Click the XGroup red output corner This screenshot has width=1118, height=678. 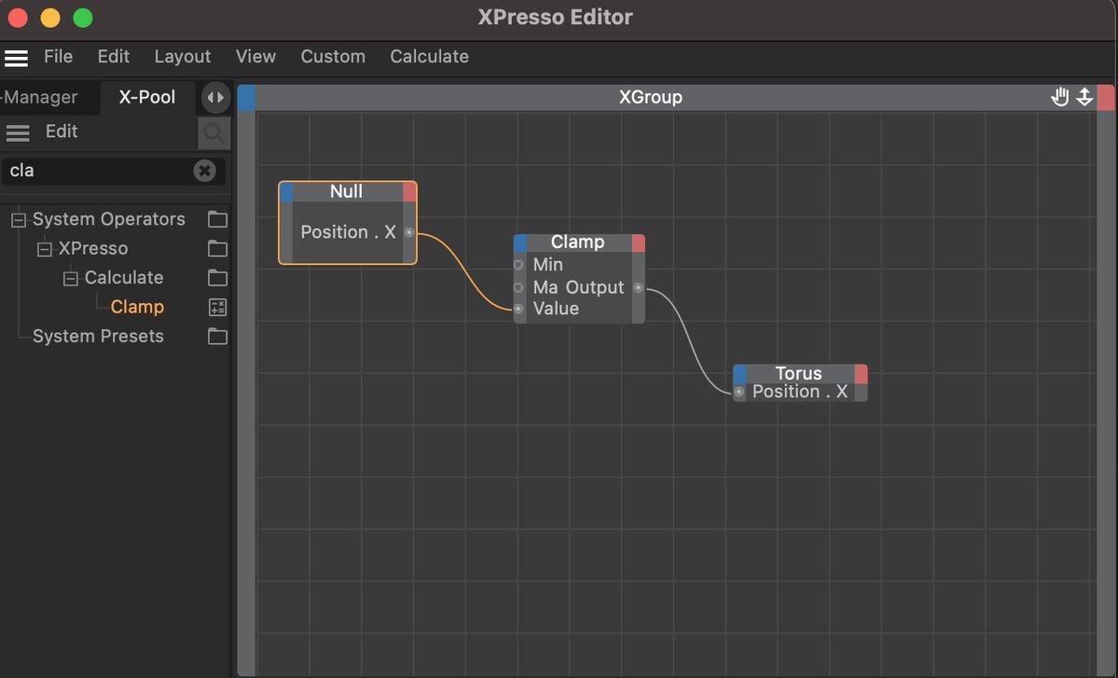point(1105,98)
